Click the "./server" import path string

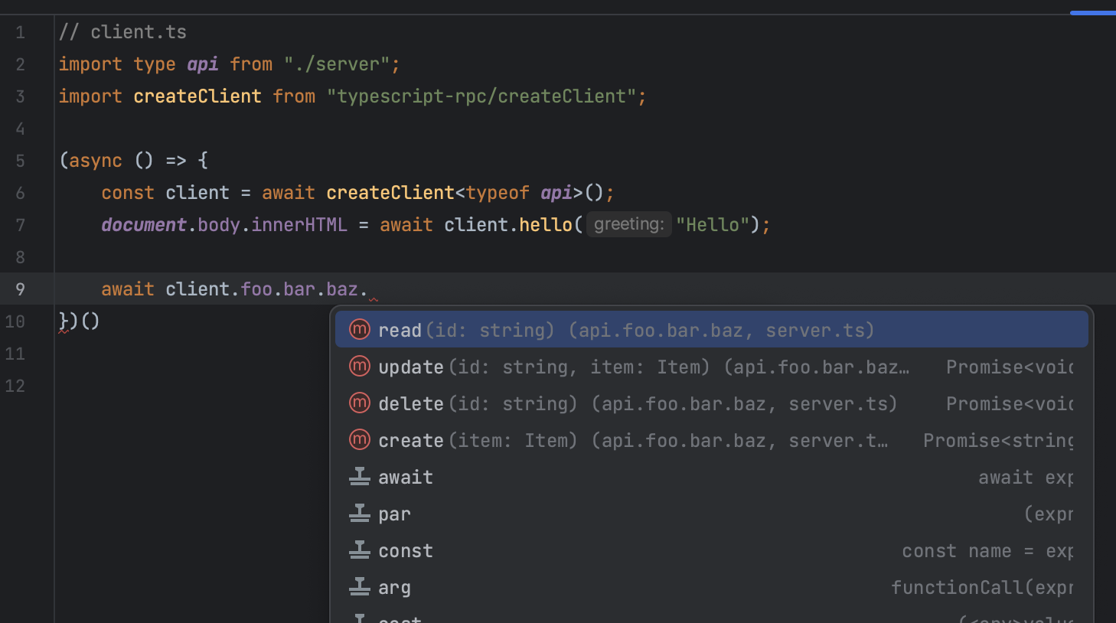click(x=337, y=64)
